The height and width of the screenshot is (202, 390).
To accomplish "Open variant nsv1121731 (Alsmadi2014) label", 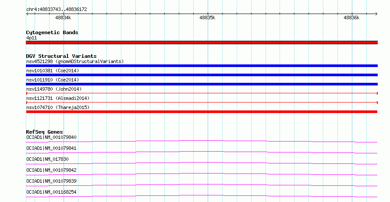I will coord(58,98).
